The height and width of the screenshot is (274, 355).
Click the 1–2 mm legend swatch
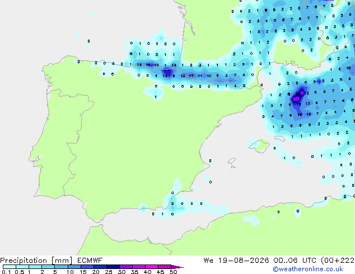click(x=35, y=267)
